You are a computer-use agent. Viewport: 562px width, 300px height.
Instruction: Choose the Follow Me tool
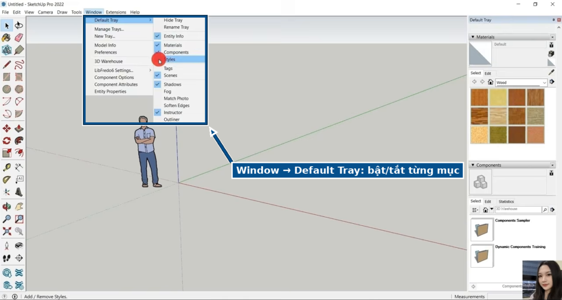(19, 141)
